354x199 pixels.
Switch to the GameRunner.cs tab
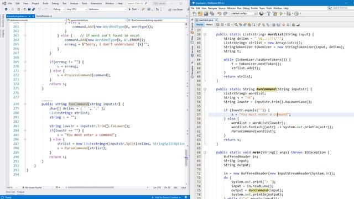[x=44, y=16]
